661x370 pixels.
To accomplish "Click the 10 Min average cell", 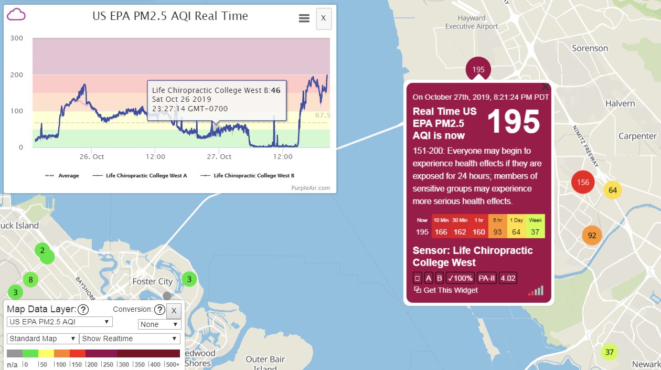I will 441,226.
